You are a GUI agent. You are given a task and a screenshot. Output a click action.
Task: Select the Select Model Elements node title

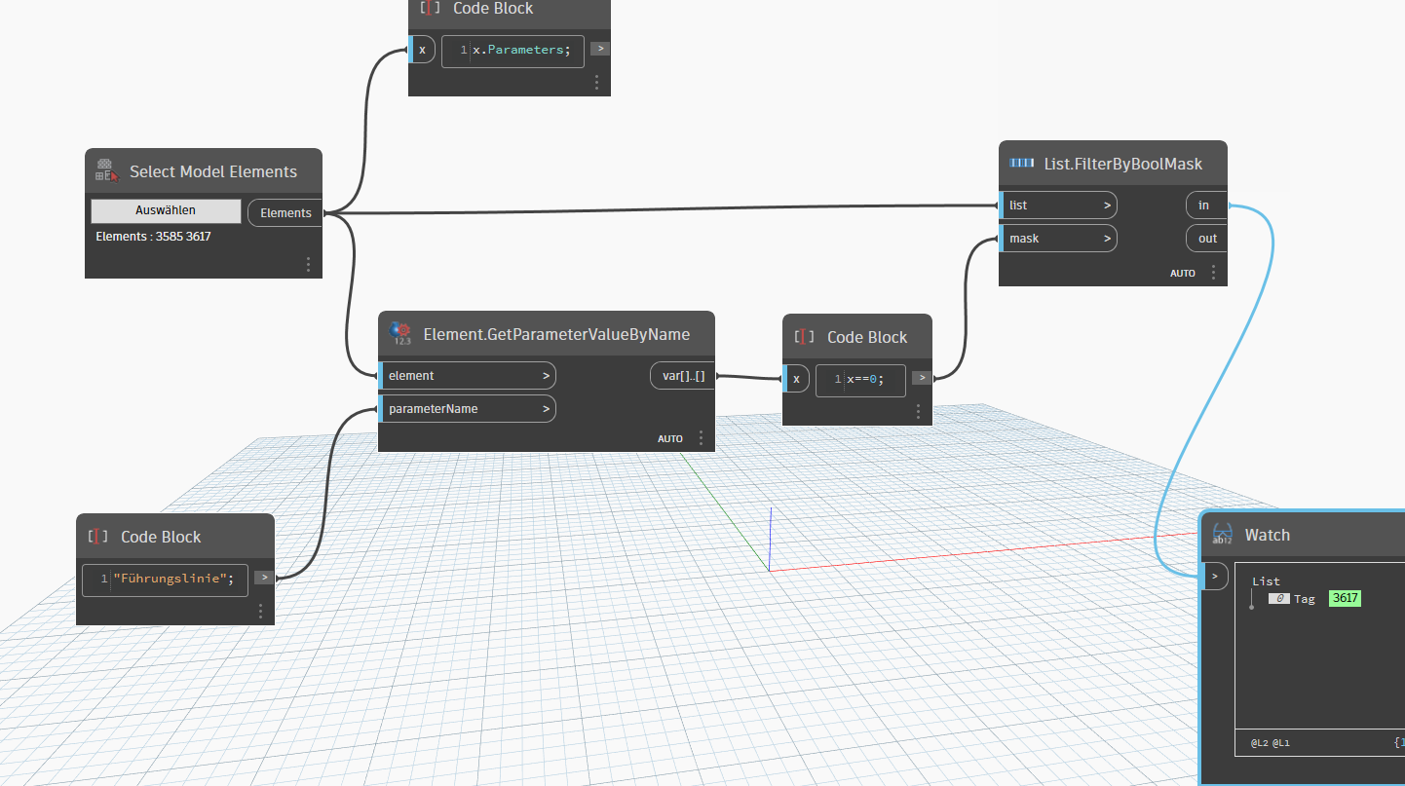(213, 171)
